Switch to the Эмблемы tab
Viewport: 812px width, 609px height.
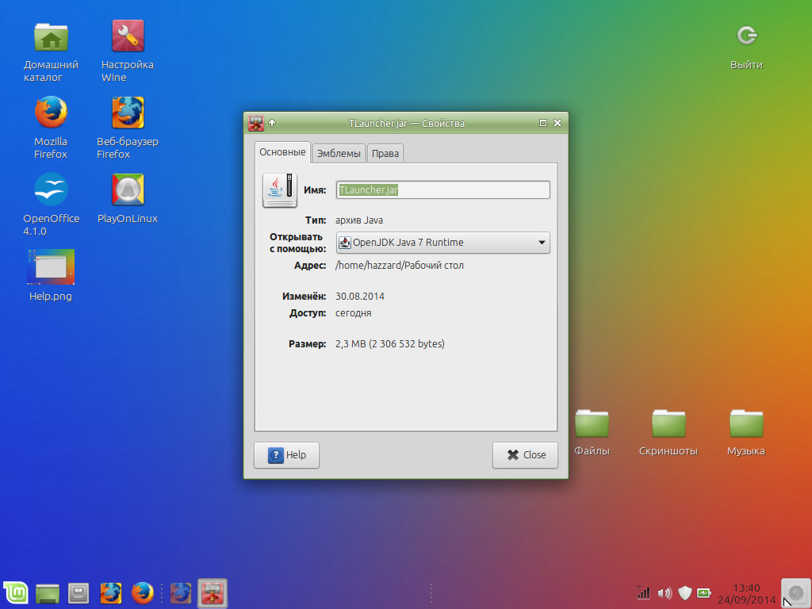click(x=338, y=153)
